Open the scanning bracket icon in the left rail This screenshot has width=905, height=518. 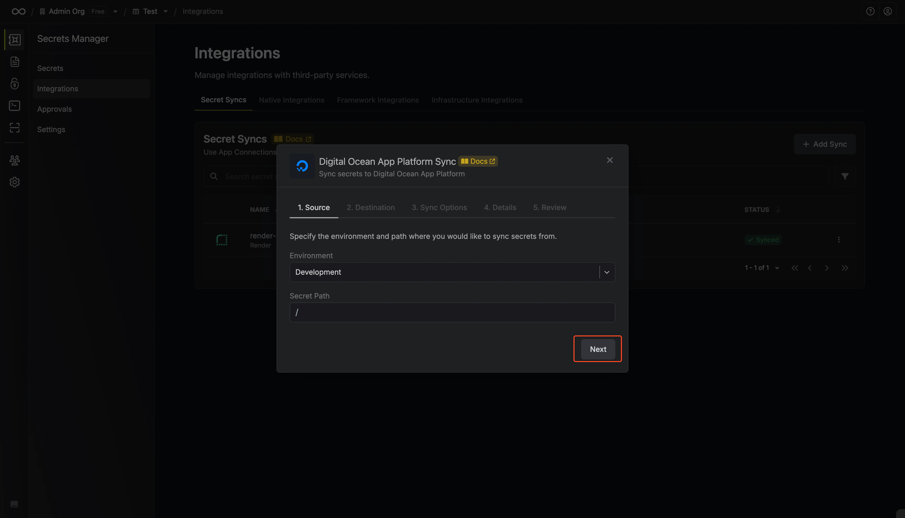[x=15, y=128]
